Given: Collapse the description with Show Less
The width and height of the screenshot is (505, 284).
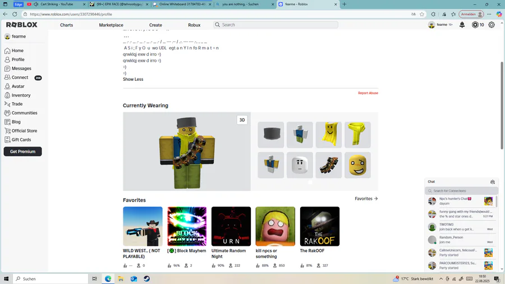Looking at the screenshot, I should (133, 79).
